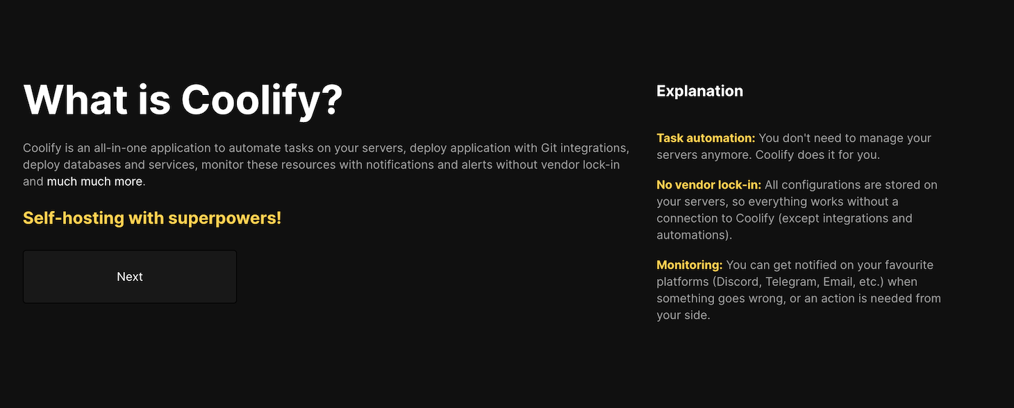Click the vendor lock-in explanation paragraph
Viewport: 1014px width, 408px height.
pos(797,210)
